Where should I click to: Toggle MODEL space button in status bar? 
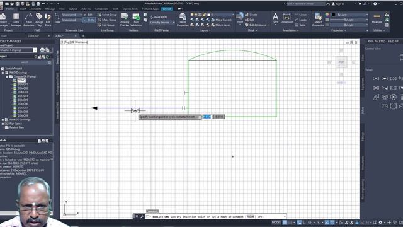[276, 223]
